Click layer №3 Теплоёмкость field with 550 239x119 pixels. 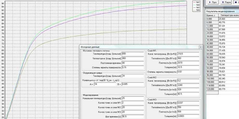[188, 107]
